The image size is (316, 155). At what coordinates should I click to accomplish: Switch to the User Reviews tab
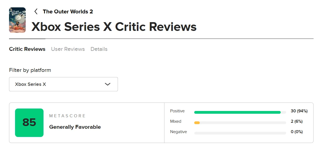(68, 49)
